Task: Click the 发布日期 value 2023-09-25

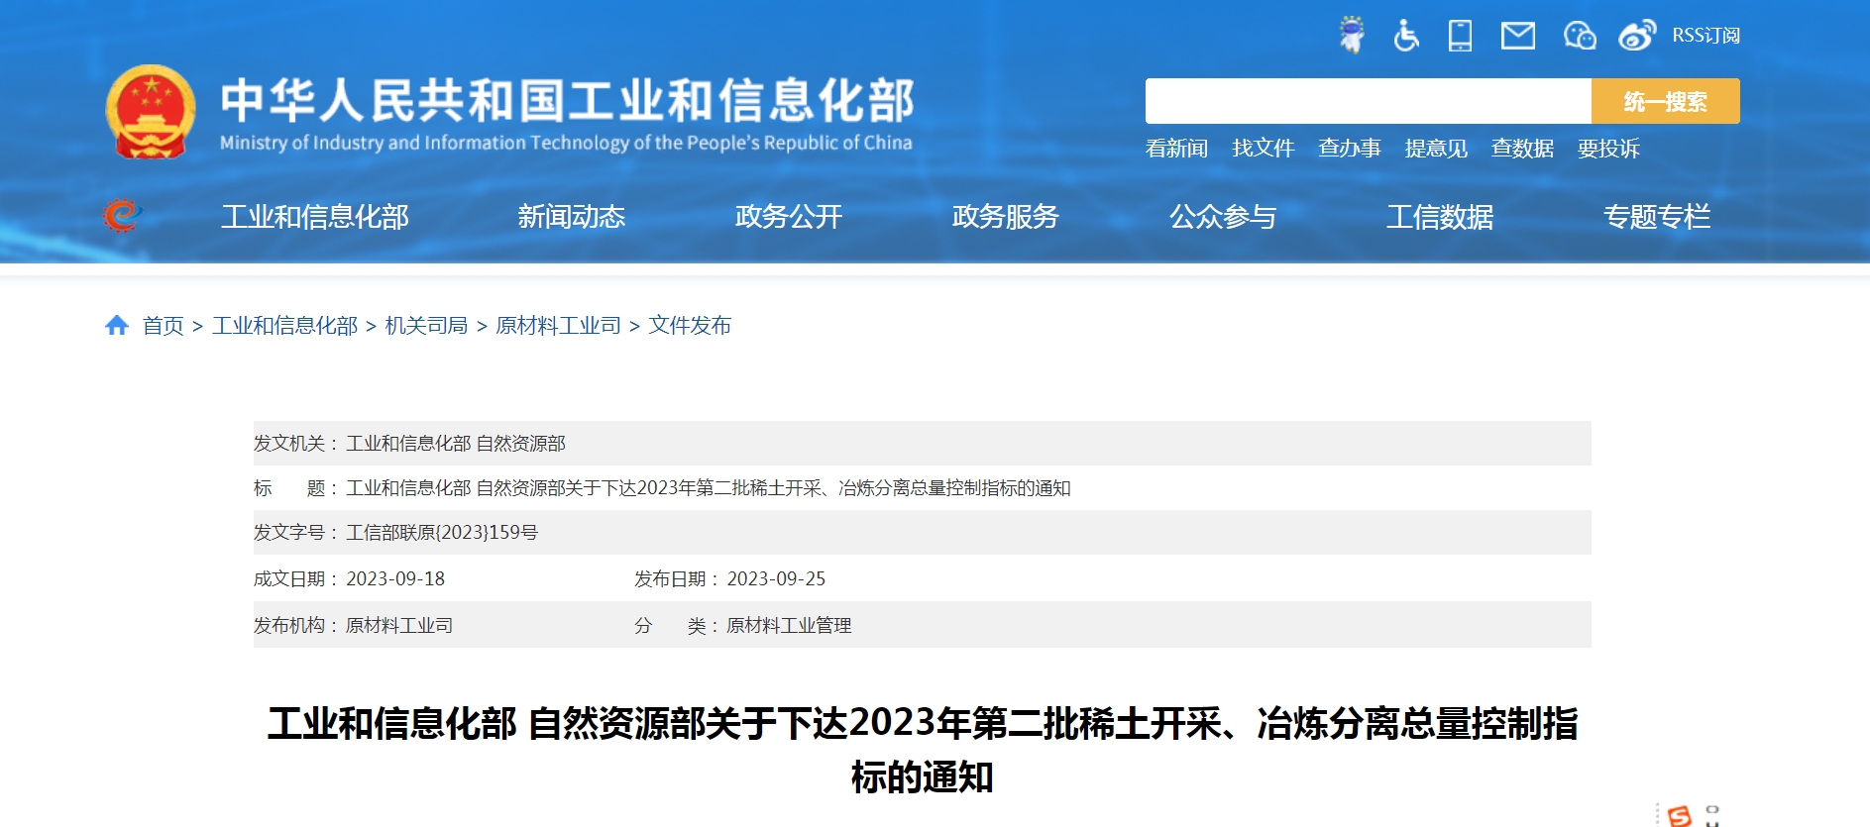Action: 776,578
